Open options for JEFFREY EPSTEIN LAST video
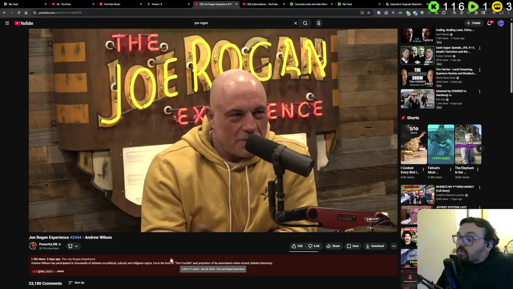The height and width of the screenshot is (289, 513). tap(479, 208)
